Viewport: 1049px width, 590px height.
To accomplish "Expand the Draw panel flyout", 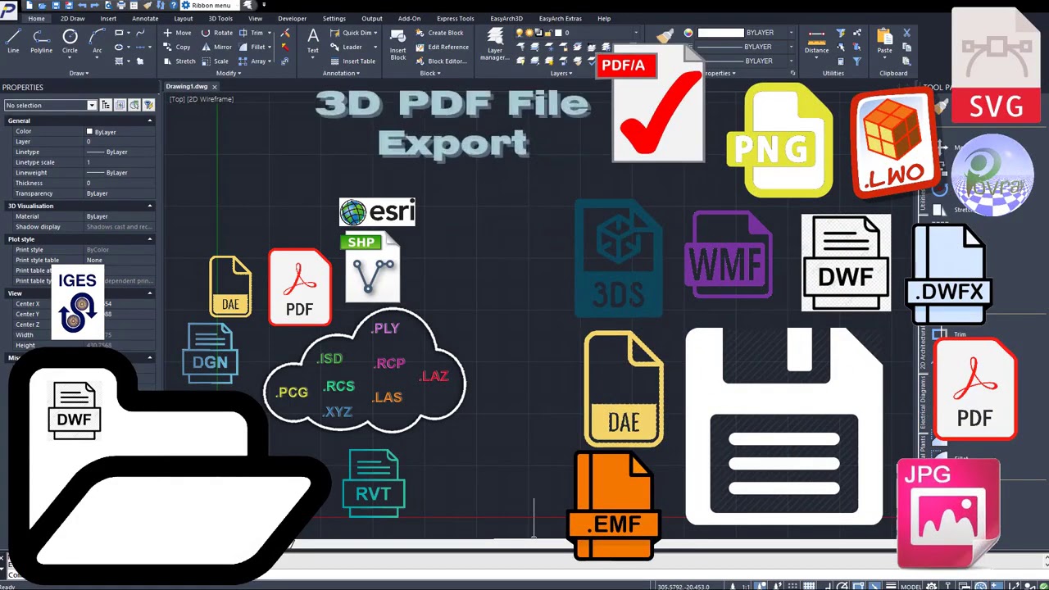I will (79, 73).
